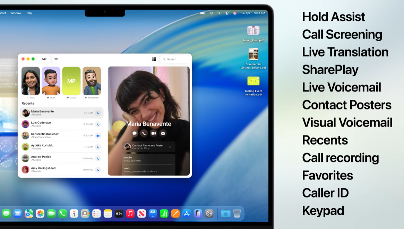Start a video call from María's contact poster
Viewport: 404px width, 229px height.
pos(153,133)
